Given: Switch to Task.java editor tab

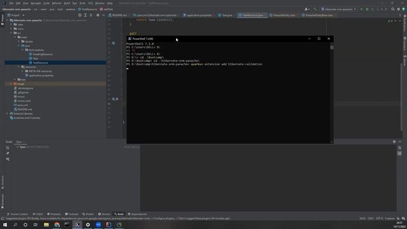Looking at the screenshot, I should point(225,15).
